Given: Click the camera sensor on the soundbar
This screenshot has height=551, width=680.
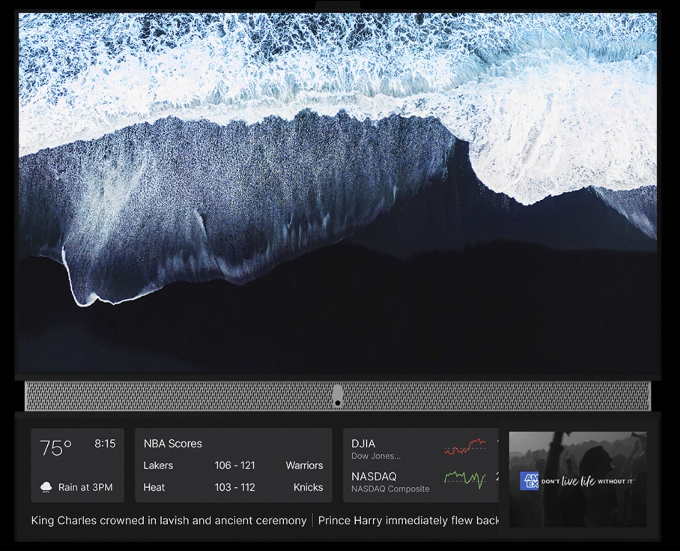Looking at the screenshot, I should coord(337,396).
